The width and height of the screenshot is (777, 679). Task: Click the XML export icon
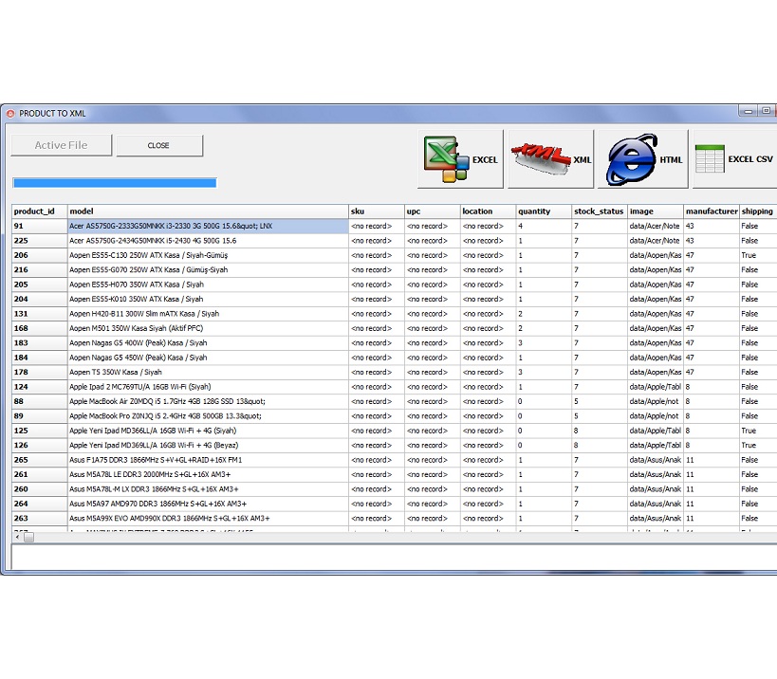point(541,159)
